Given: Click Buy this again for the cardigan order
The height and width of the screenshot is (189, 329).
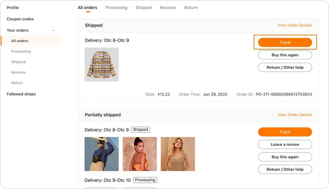Looking at the screenshot, I should [285, 55].
